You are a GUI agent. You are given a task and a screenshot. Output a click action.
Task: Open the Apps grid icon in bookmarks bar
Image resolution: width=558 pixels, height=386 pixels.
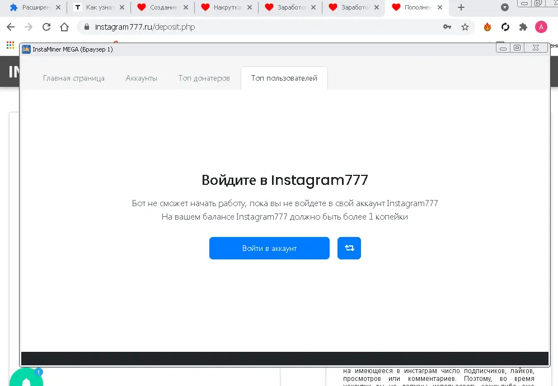(10, 45)
